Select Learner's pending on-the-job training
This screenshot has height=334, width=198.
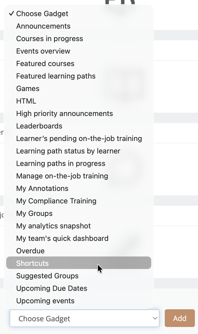pyautogui.click(x=79, y=139)
